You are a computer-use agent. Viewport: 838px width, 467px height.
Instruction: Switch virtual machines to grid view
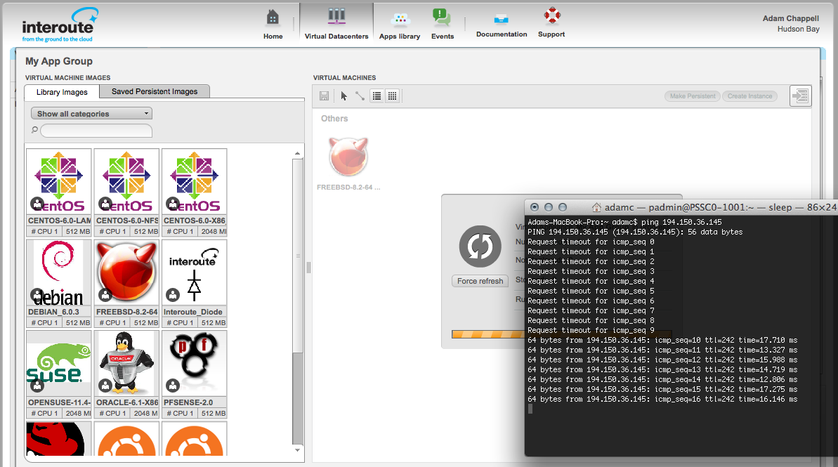click(x=393, y=96)
